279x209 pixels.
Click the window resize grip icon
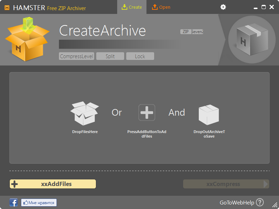pos(275,205)
